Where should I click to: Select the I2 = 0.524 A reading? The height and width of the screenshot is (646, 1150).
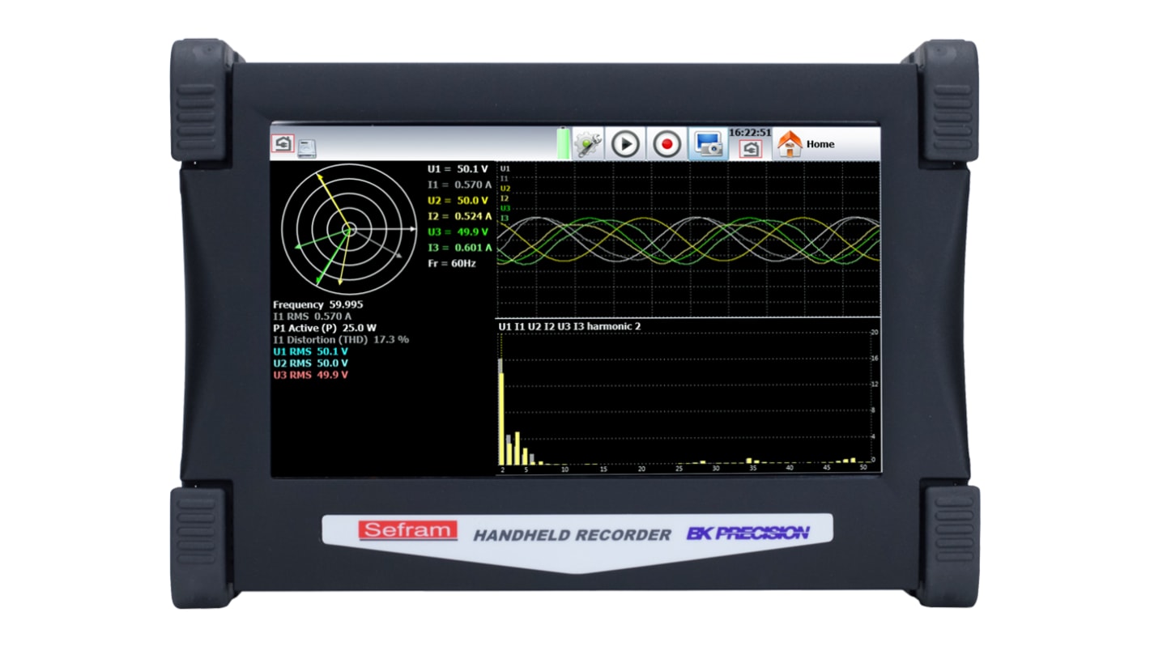coord(459,216)
